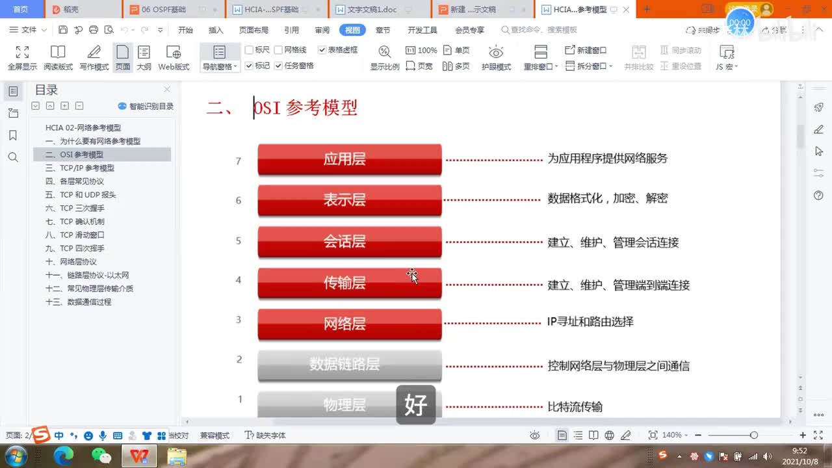Go to TCP 三次握手 in outline

(x=75, y=208)
